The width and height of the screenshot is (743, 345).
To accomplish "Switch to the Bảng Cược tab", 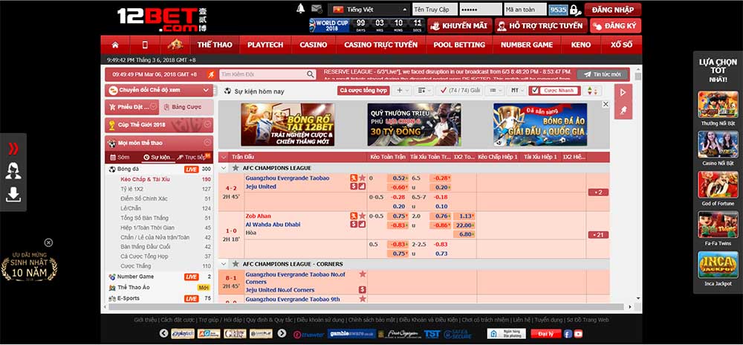I will pyautogui.click(x=186, y=107).
